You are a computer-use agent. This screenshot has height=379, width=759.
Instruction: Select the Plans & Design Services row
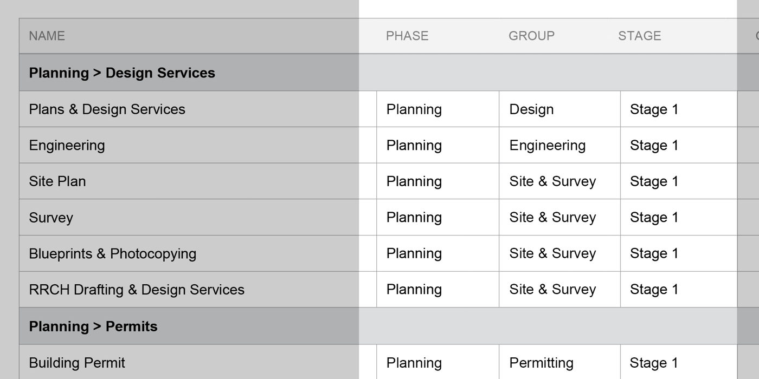pos(107,109)
